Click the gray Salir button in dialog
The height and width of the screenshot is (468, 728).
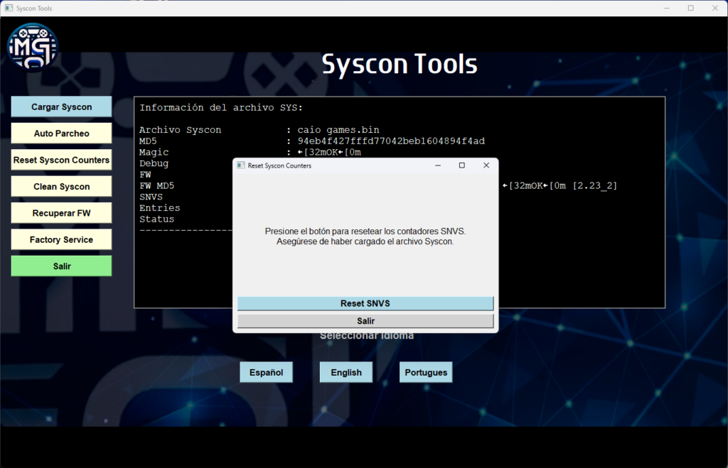pos(365,321)
